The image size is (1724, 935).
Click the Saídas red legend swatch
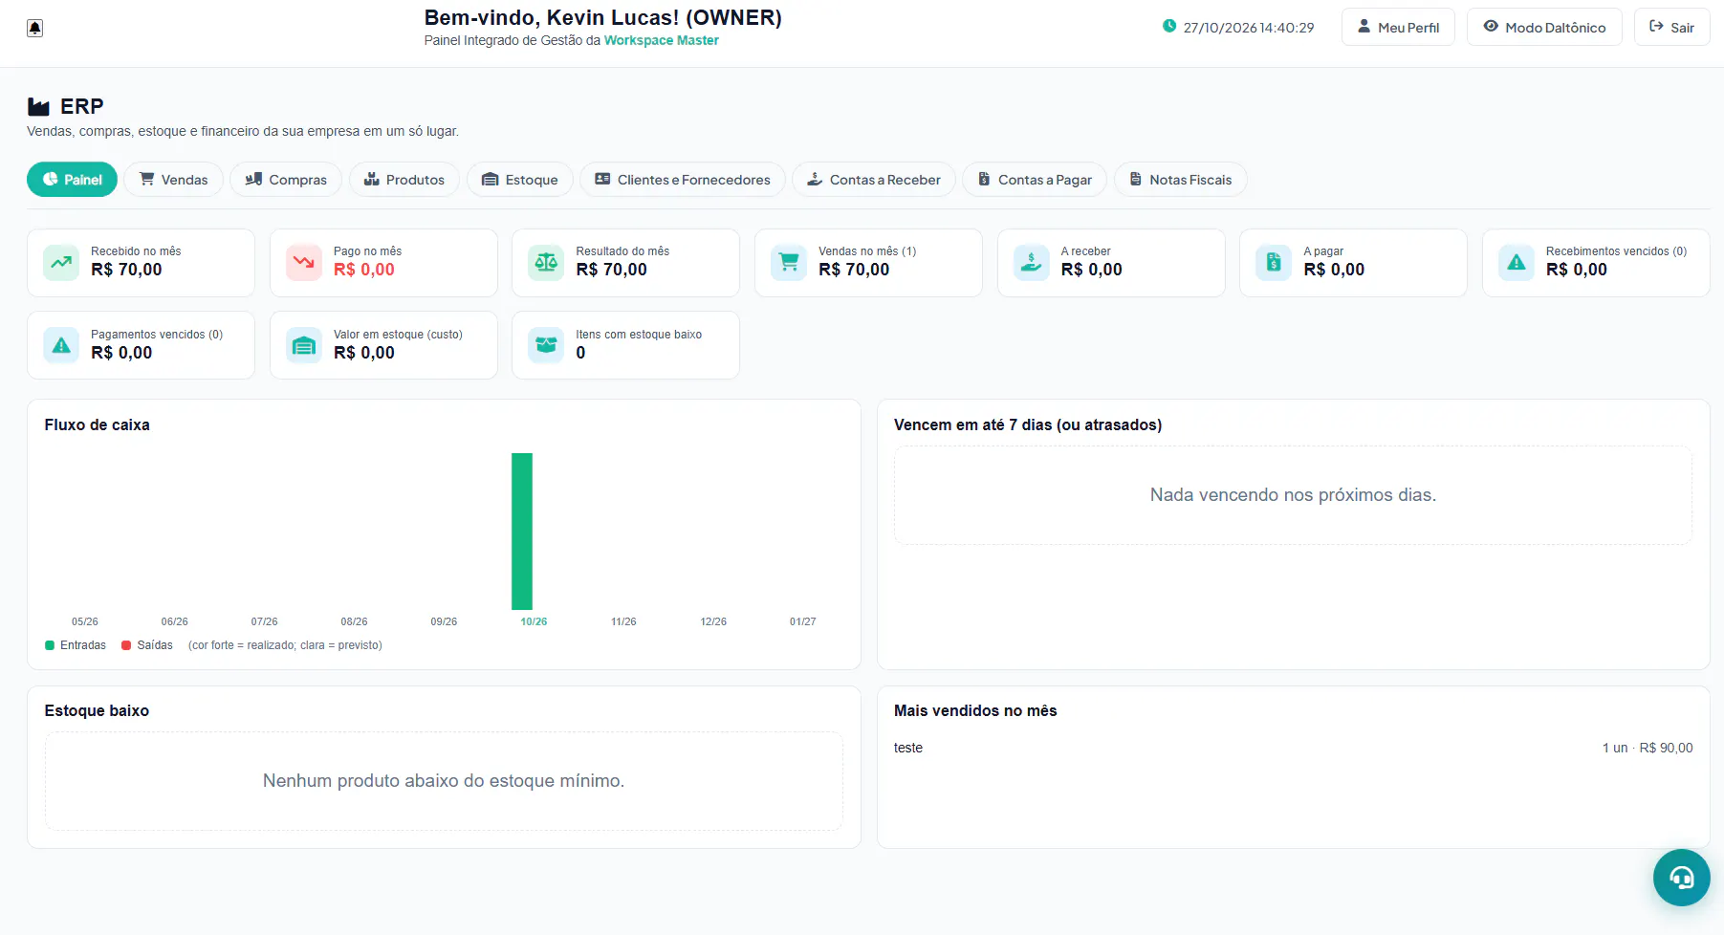tap(126, 645)
